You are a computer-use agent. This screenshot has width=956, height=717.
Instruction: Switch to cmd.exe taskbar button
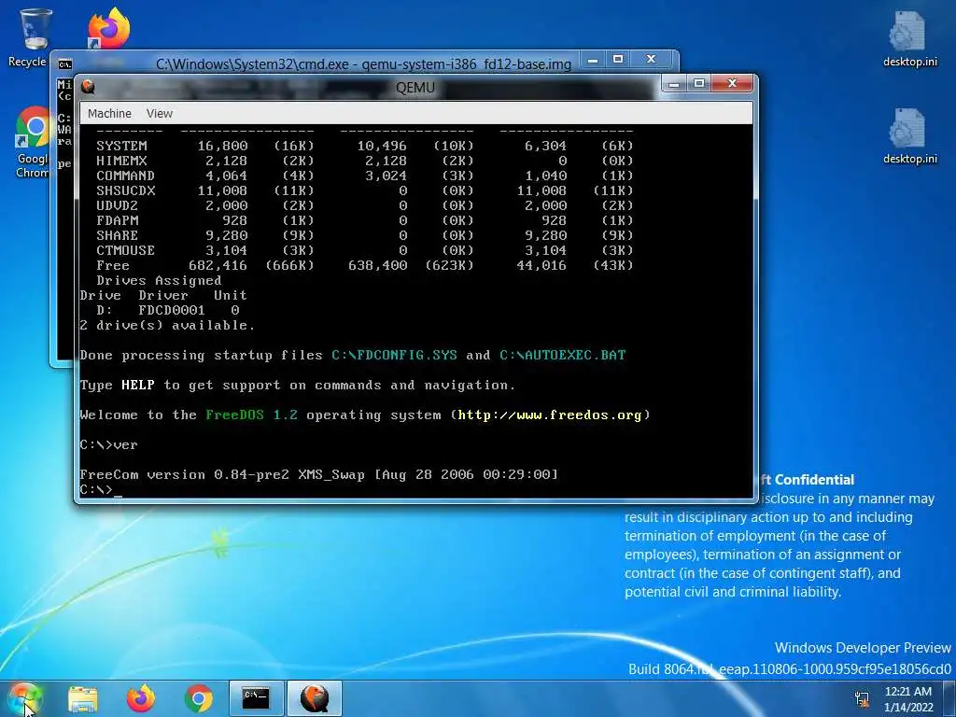pyautogui.click(x=256, y=698)
